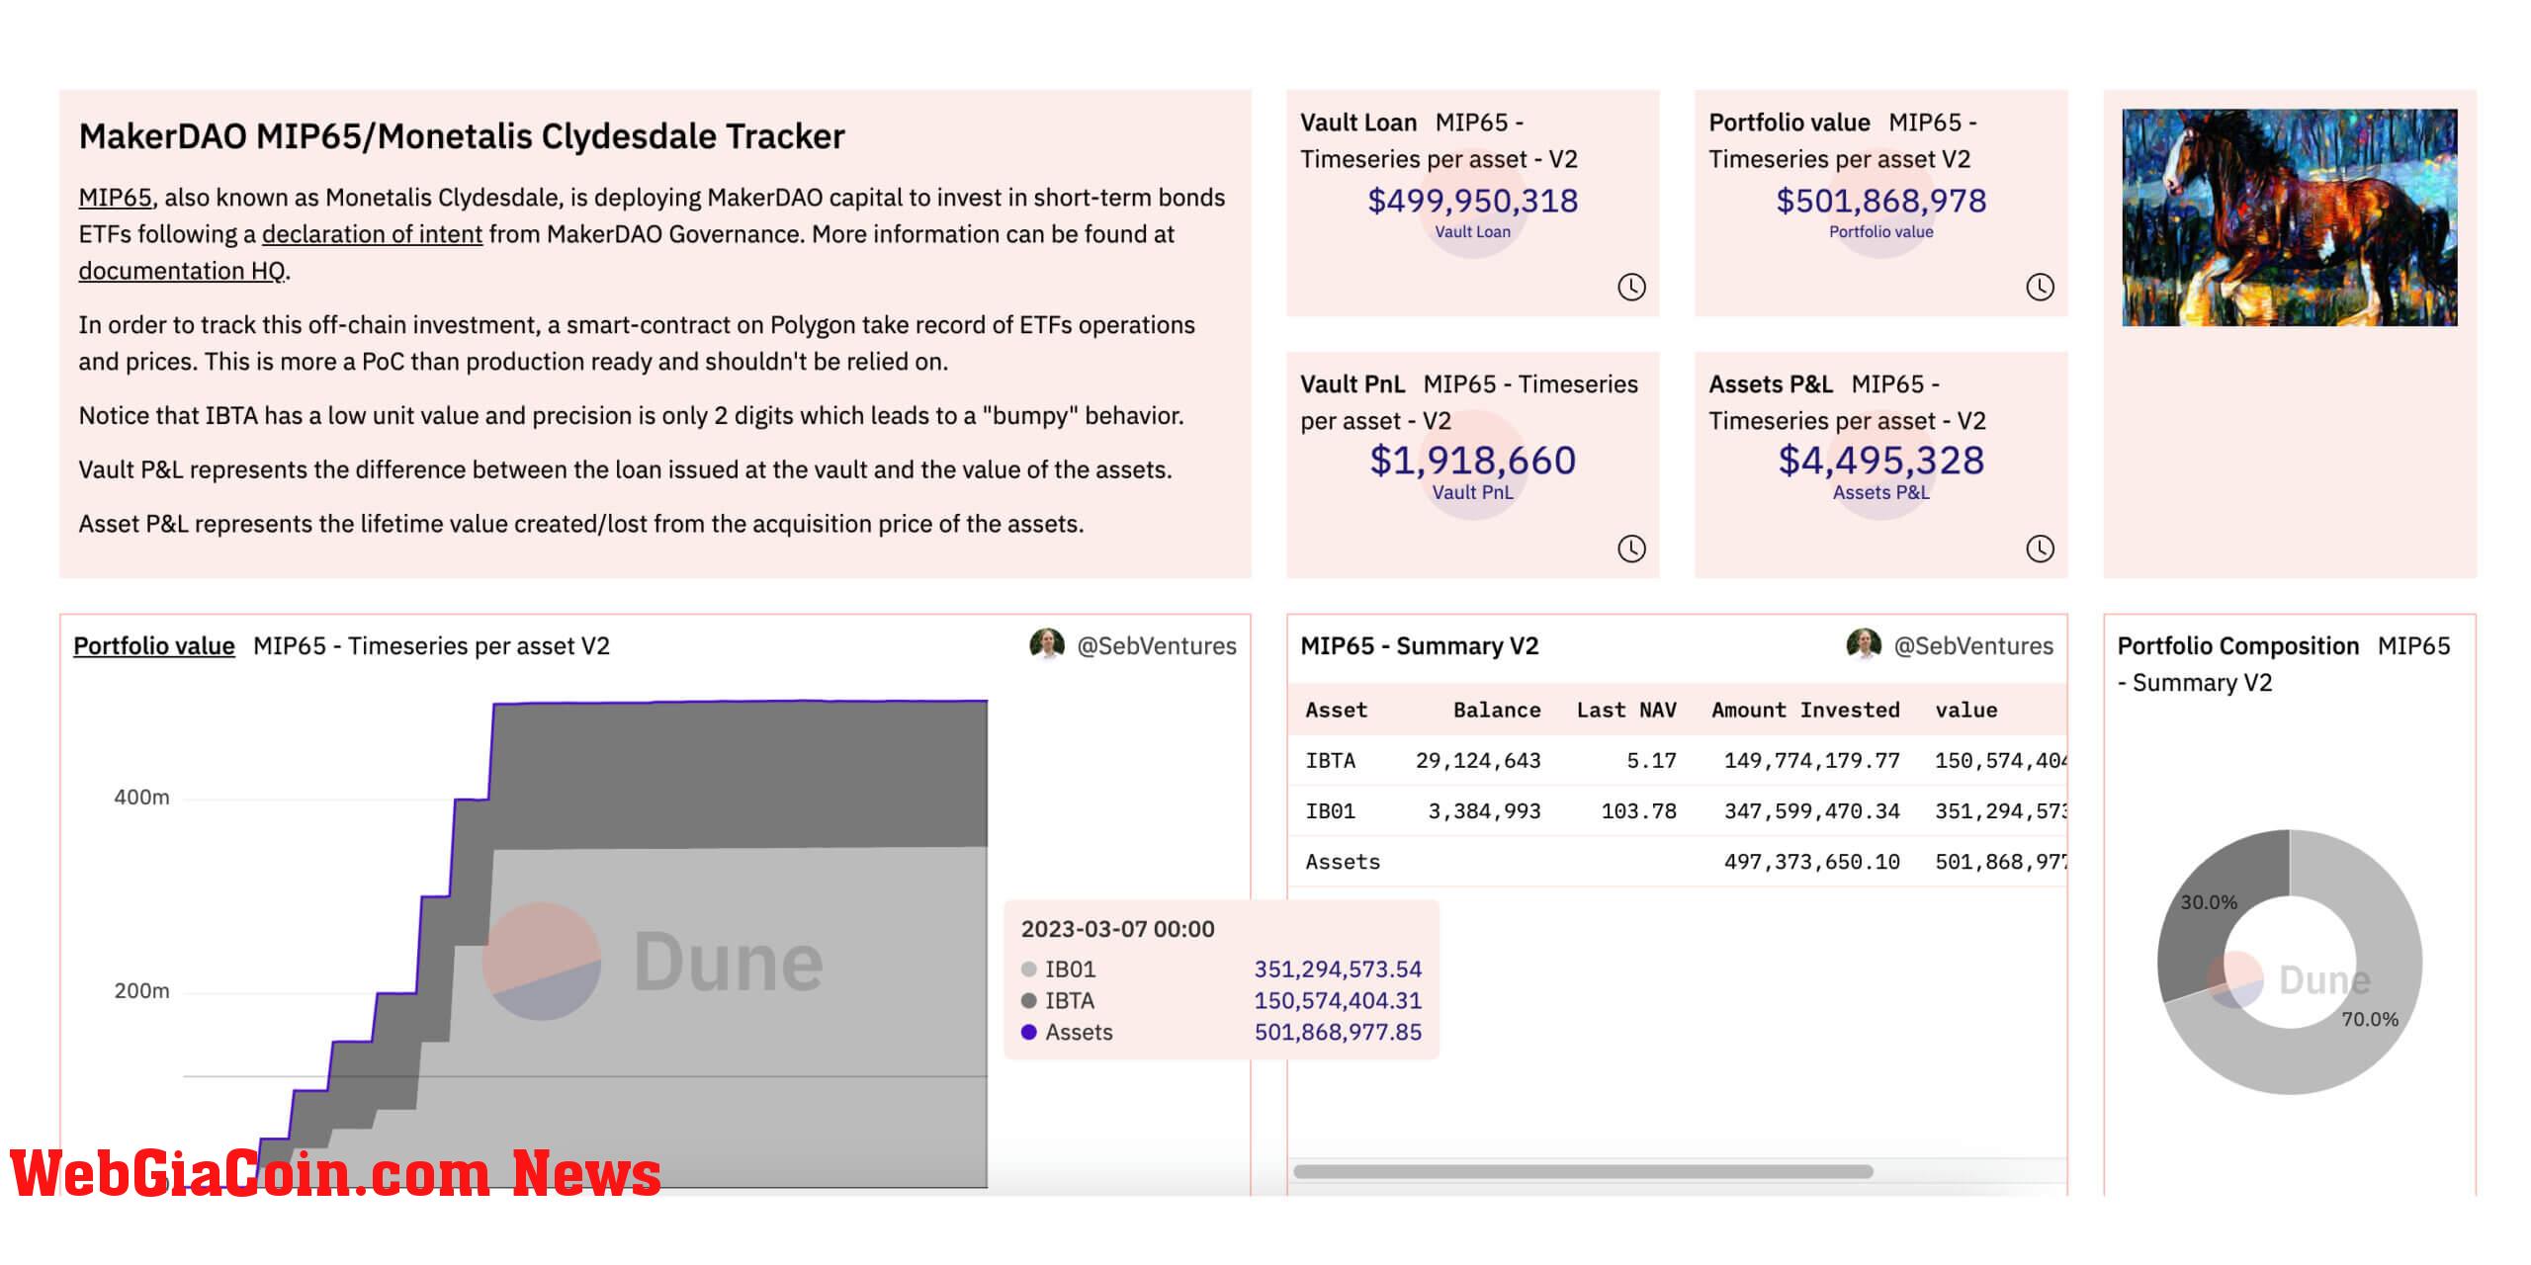2531x1265 pixels.
Task: Click the clock icon on Vault Loan card
Action: 1631,287
